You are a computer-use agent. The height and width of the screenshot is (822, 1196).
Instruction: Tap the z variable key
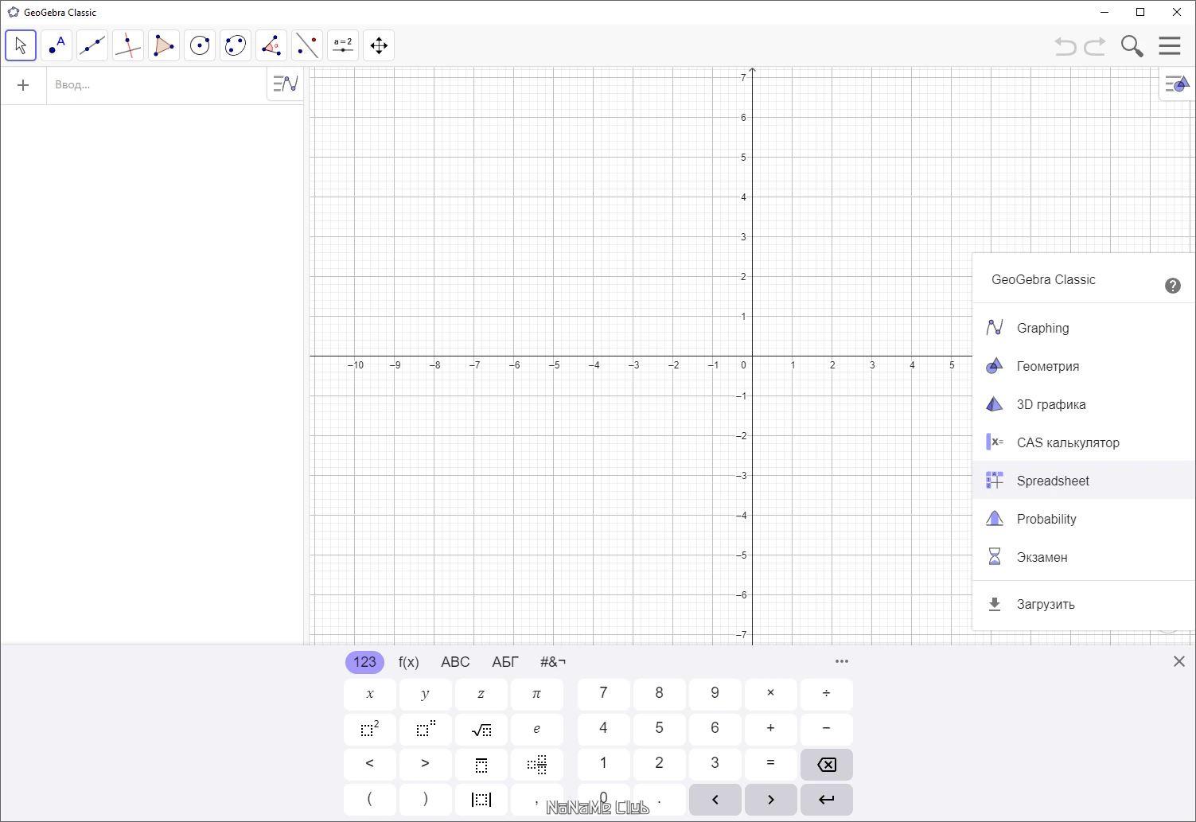[481, 694]
